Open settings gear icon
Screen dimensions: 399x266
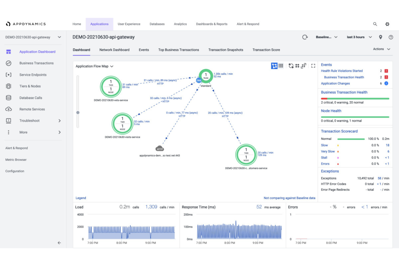click(x=387, y=24)
